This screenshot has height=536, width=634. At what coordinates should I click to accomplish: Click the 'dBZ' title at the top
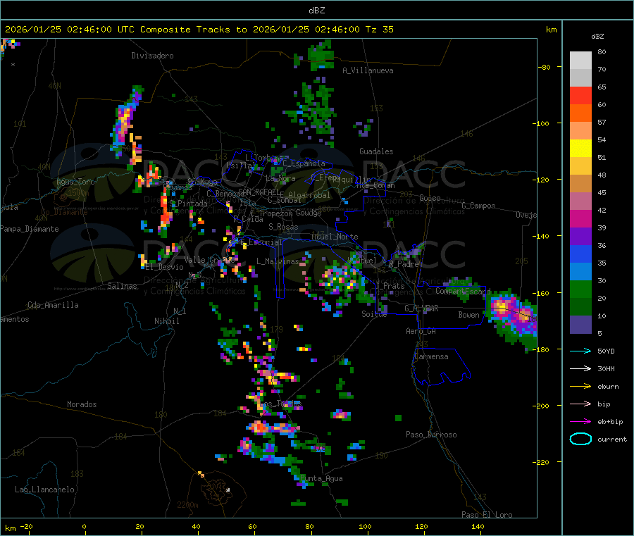coord(316,11)
